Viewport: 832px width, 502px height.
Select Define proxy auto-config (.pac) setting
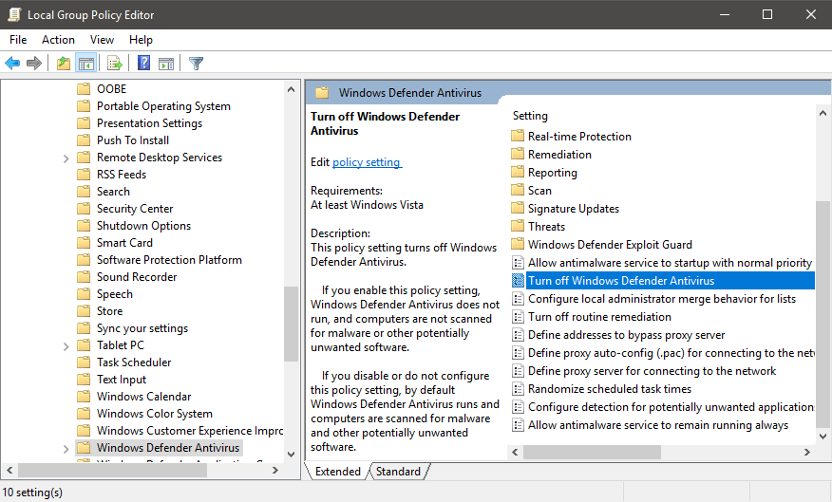pos(663,352)
